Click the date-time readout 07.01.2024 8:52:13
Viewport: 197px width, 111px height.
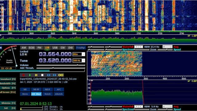click(x=36, y=104)
